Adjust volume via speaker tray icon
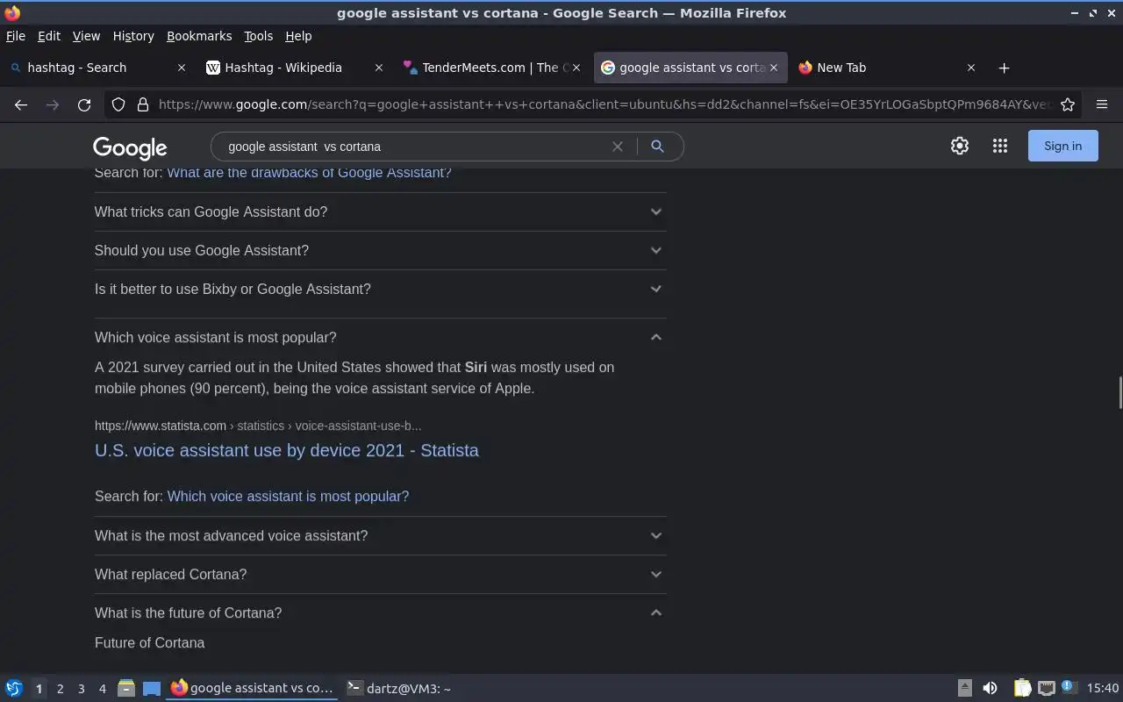This screenshot has height=702, width=1123. coord(990,688)
